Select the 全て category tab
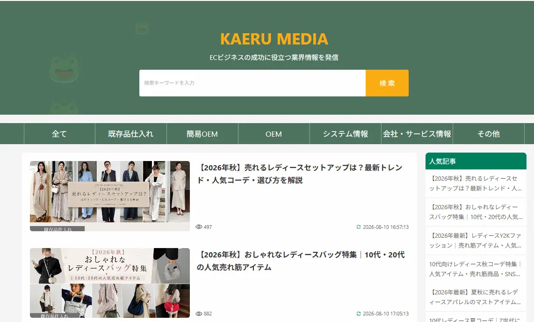 pyautogui.click(x=59, y=133)
